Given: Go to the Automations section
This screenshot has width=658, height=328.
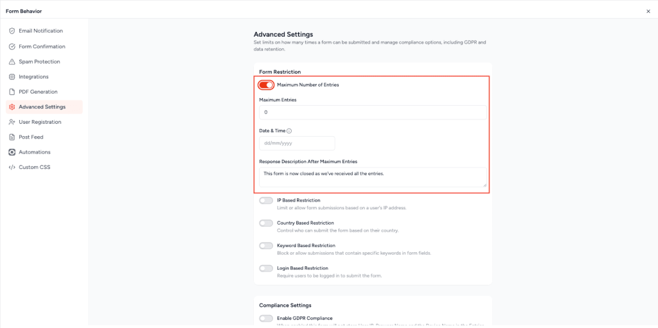Looking at the screenshot, I should click(34, 152).
